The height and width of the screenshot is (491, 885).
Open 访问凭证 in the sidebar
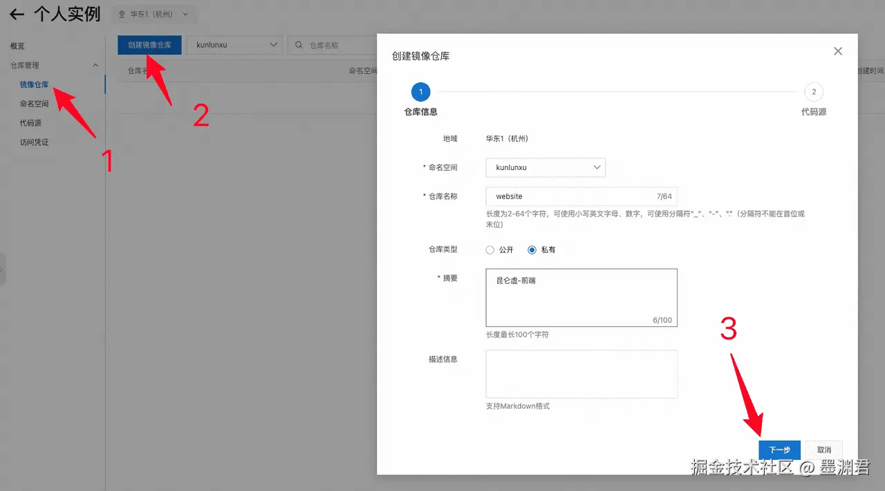[x=34, y=142]
